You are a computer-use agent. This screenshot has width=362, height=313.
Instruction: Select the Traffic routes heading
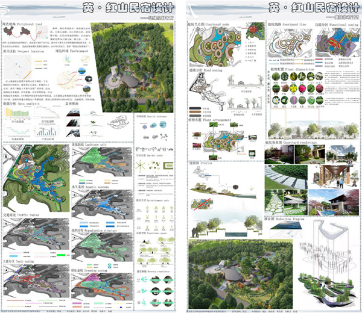[21, 215]
